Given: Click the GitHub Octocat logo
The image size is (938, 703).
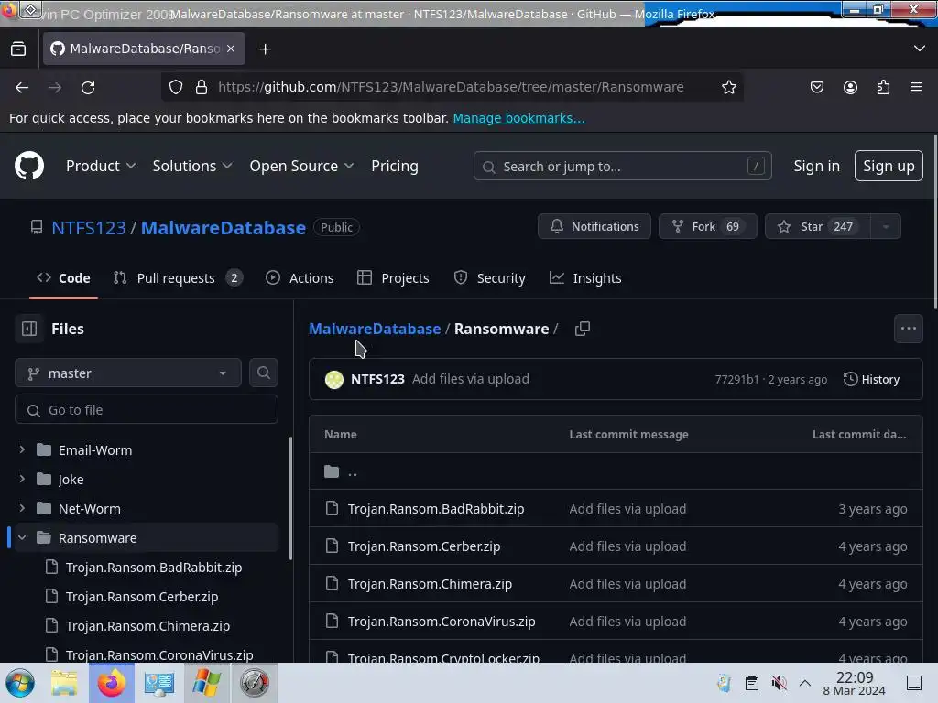Looking at the screenshot, I should [29, 166].
